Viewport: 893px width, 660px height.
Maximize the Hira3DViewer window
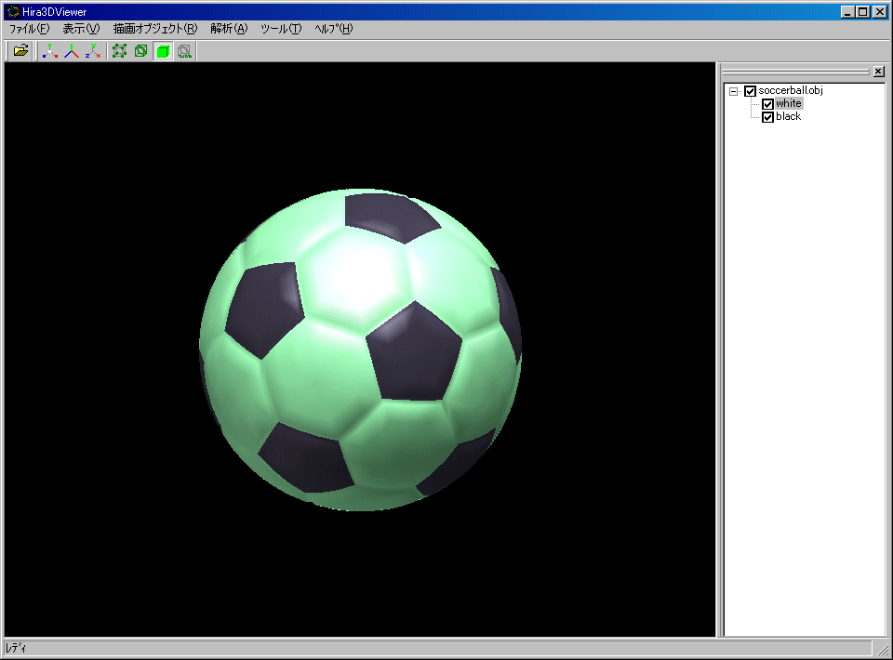[863, 11]
